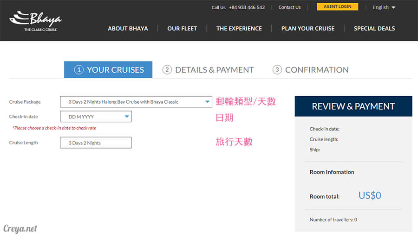The height and width of the screenshot is (236, 418).
Task: Expand the Cruise Package dropdown
Action: click(136, 102)
